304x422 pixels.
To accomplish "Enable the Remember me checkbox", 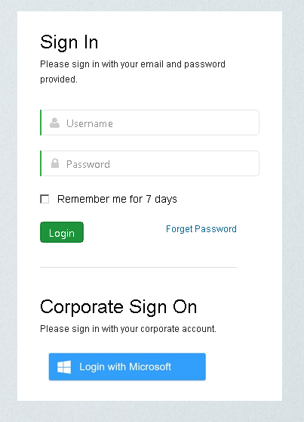I will coord(45,199).
